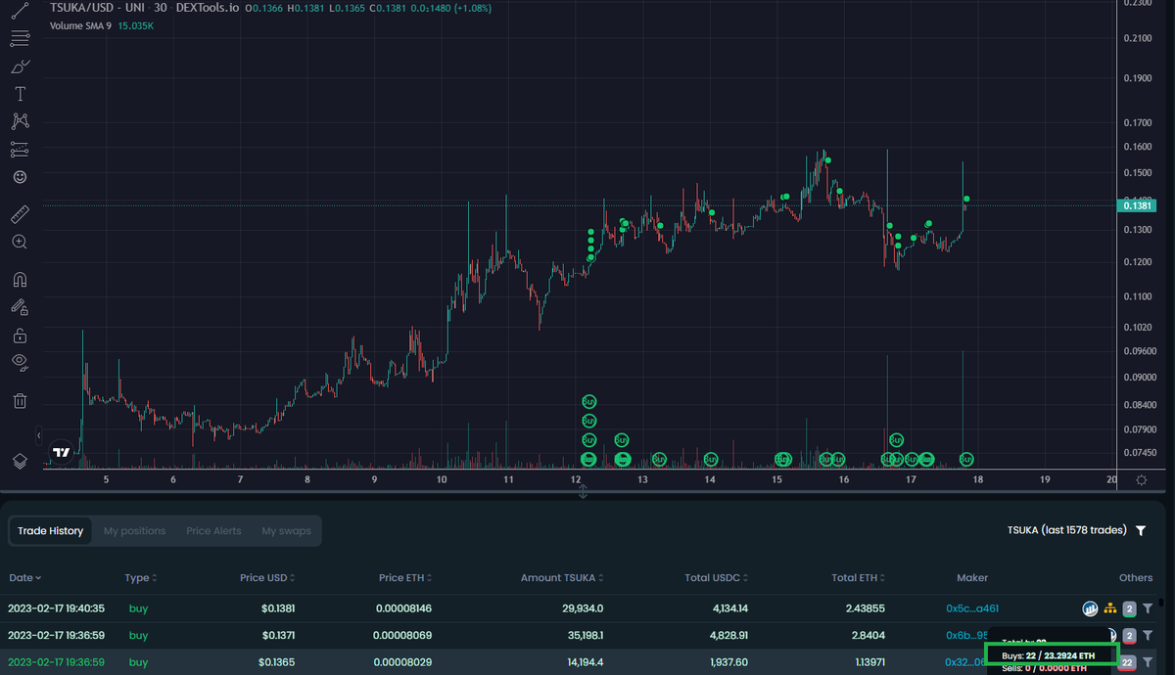Toggle stay in drawing mode
1175x675 pixels.
coord(20,306)
